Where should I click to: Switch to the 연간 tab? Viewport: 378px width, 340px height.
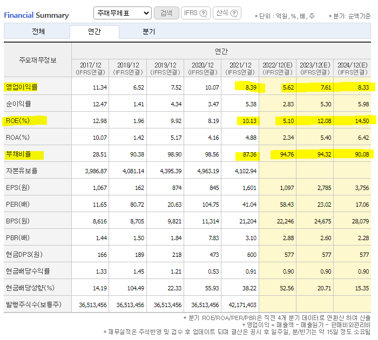click(94, 31)
